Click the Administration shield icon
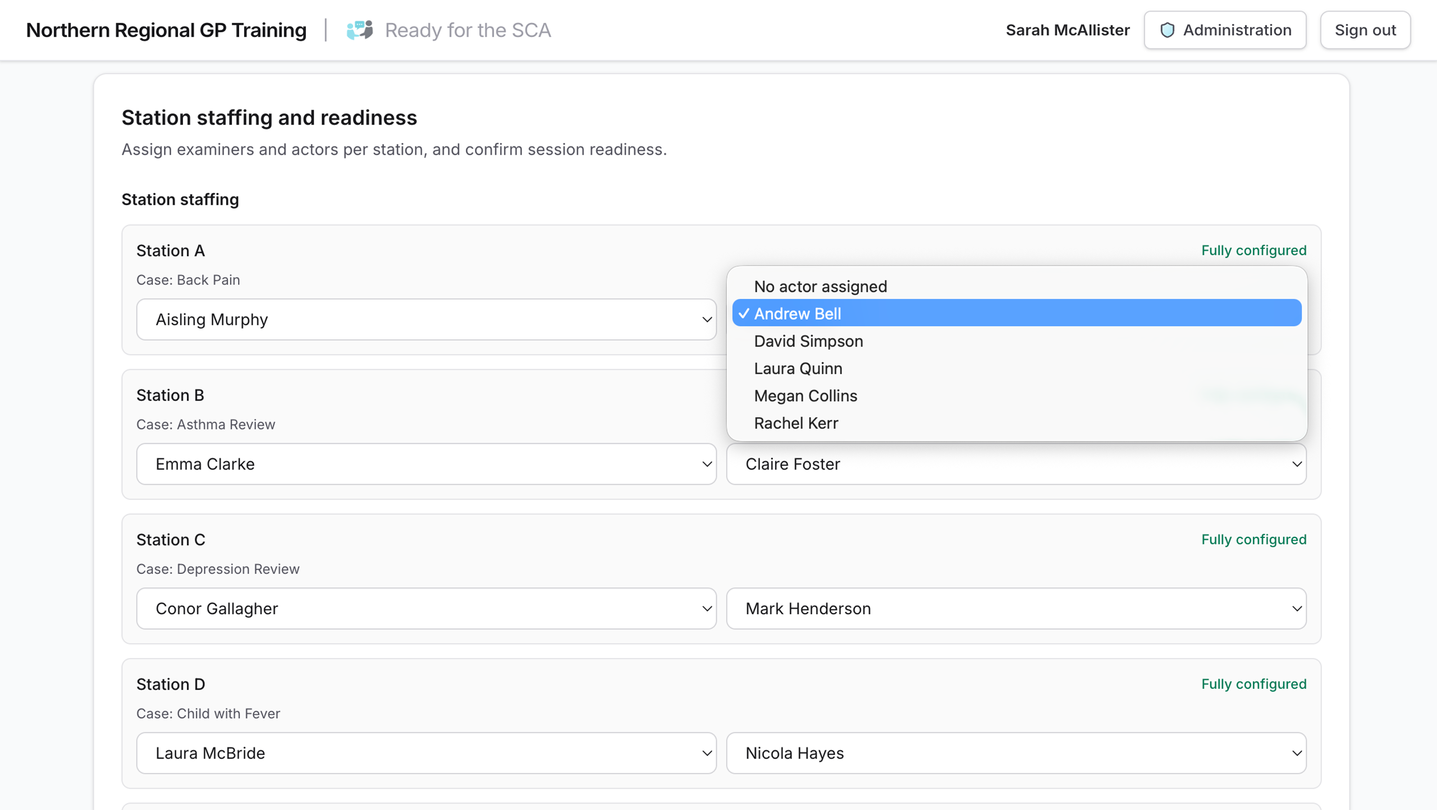Image resolution: width=1437 pixels, height=810 pixels. coord(1167,30)
